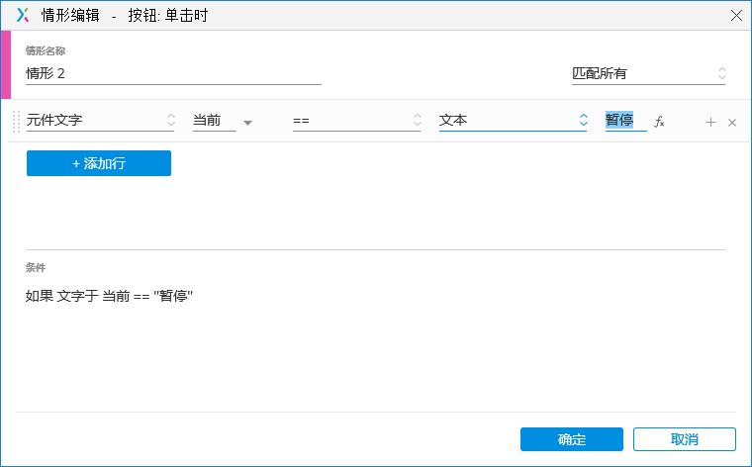Open the 匹配所有 match dropdown
This screenshot has width=752, height=467.
[x=648, y=73]
